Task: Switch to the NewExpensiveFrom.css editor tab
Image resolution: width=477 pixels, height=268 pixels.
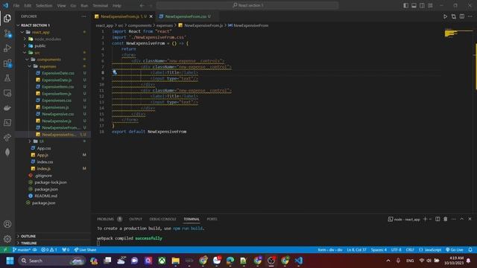Action: pyautogui.click(x=185, y=16)
